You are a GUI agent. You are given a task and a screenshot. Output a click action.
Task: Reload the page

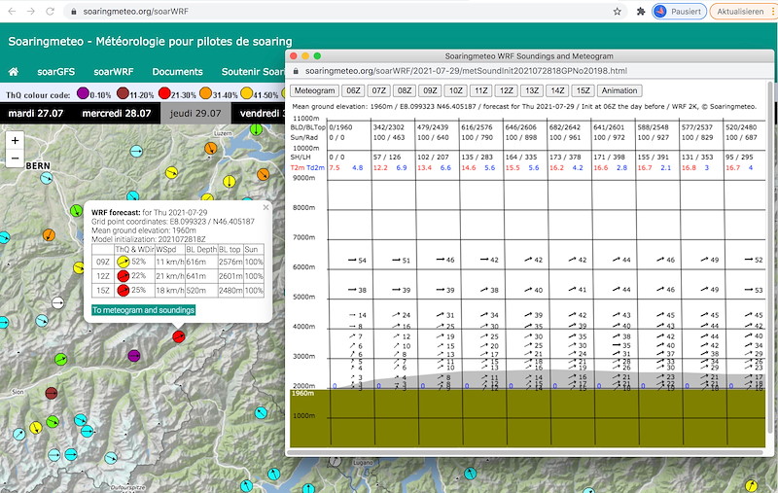50,11
